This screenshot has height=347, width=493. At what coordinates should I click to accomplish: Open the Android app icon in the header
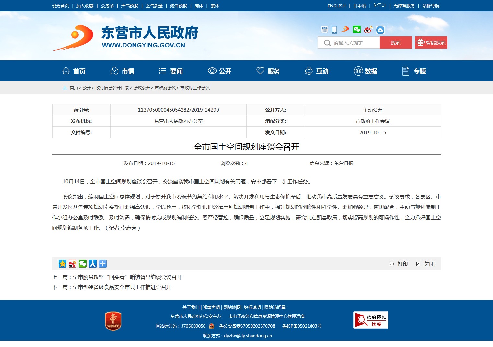pyautogui.click(x=380, y=30)
